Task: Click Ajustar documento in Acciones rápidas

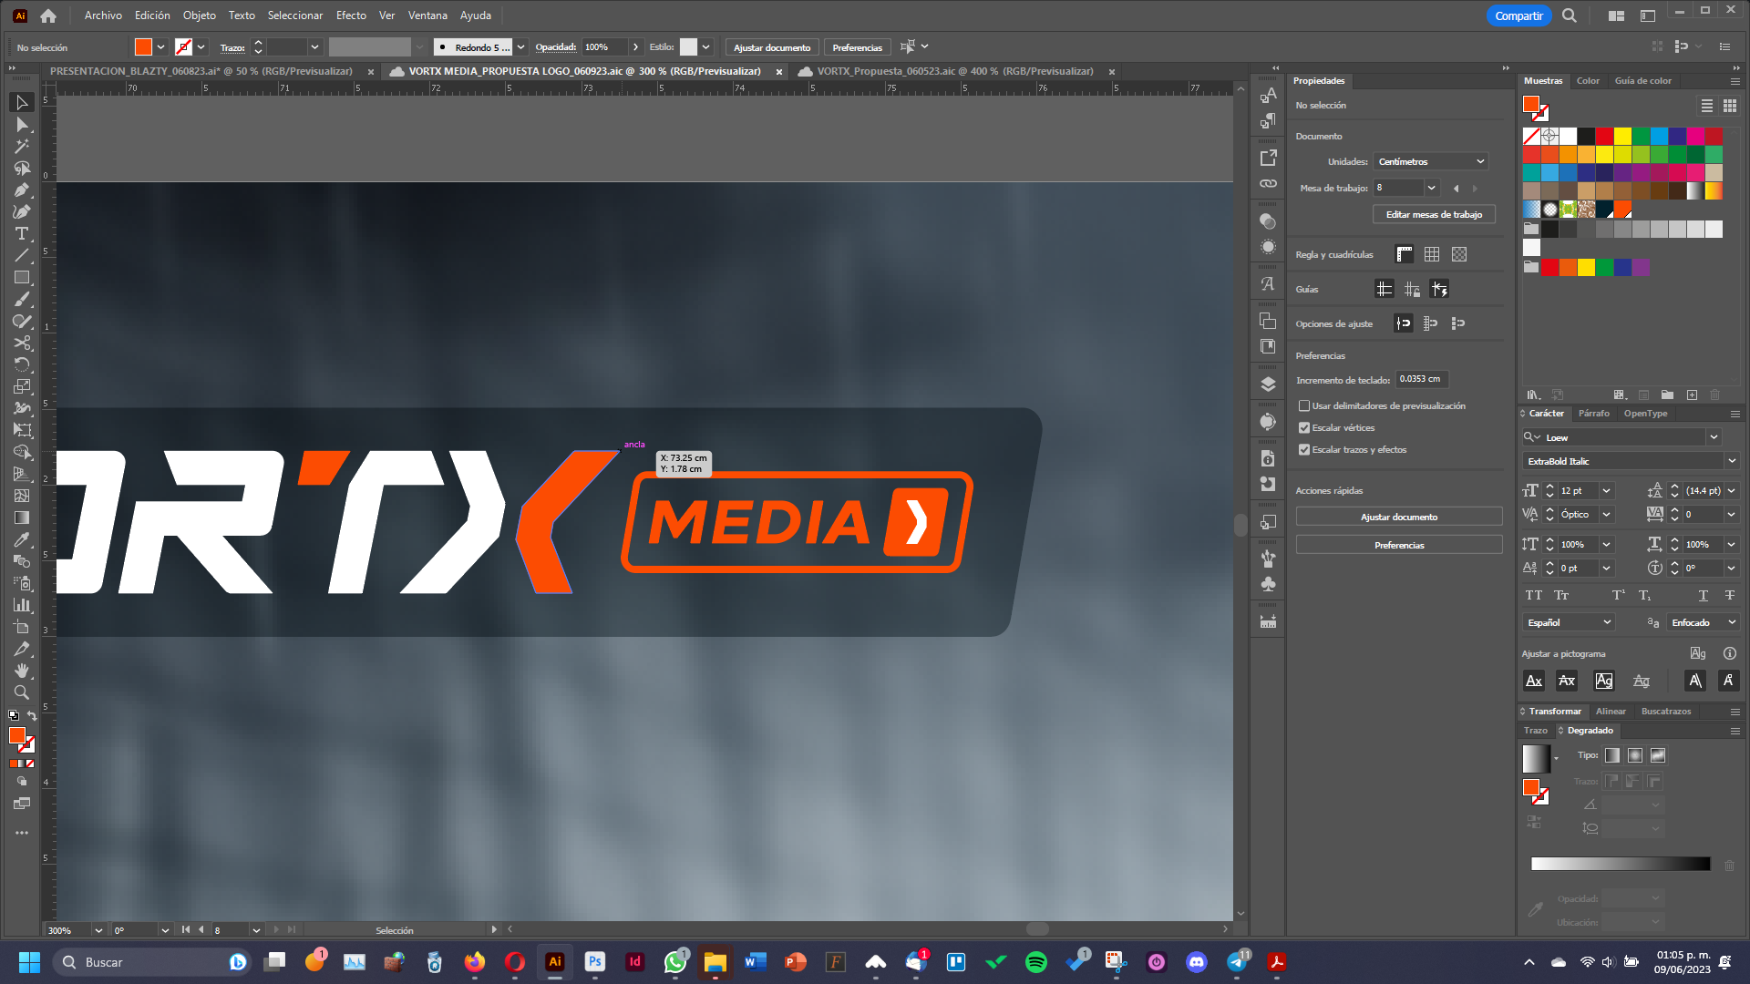Action: (1399, 517)
